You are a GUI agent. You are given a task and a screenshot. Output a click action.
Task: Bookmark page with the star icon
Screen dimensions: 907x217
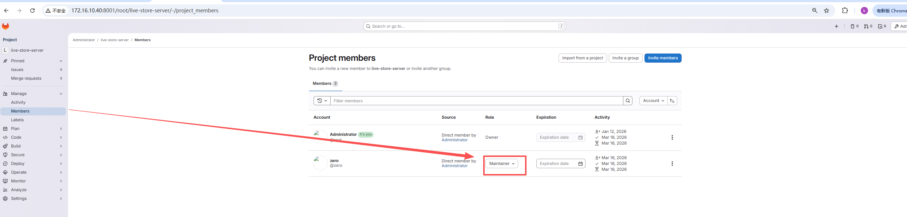(x=827, y=11)
